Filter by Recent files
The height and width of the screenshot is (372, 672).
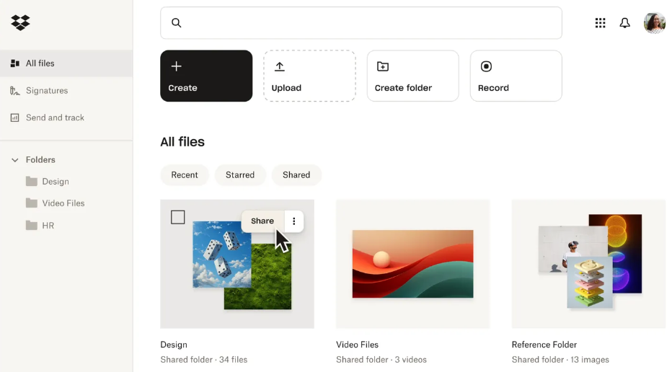point(185,175)
